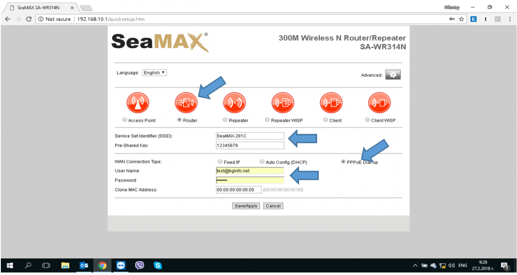The height and width of the screenshot is (275, 517).
Task: Click the Access Point mode icon
Action: coord(137,103)
